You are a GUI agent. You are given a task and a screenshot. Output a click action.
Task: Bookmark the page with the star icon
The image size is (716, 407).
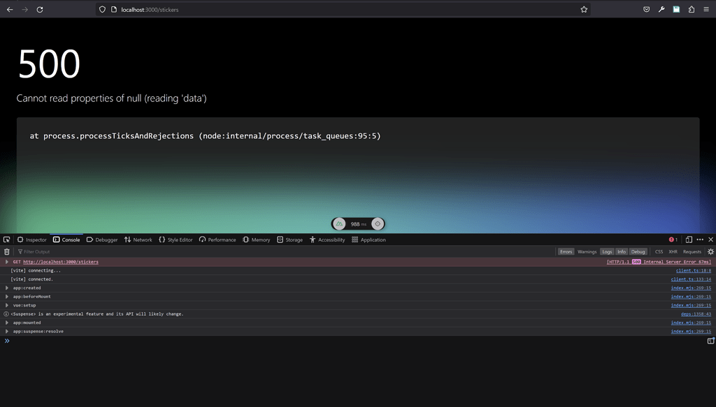pyautogui.click(x=584, y=9)
